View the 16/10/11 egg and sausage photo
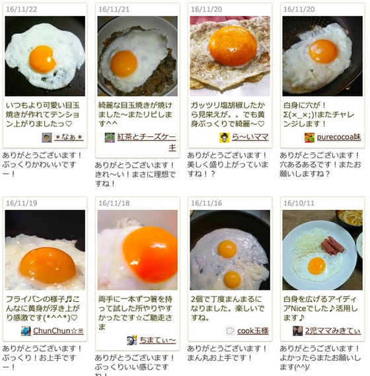 click(x=322, y=250)
